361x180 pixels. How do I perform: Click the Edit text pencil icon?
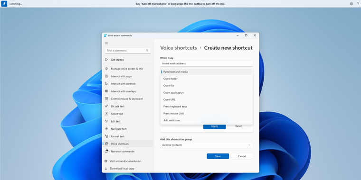106,121
